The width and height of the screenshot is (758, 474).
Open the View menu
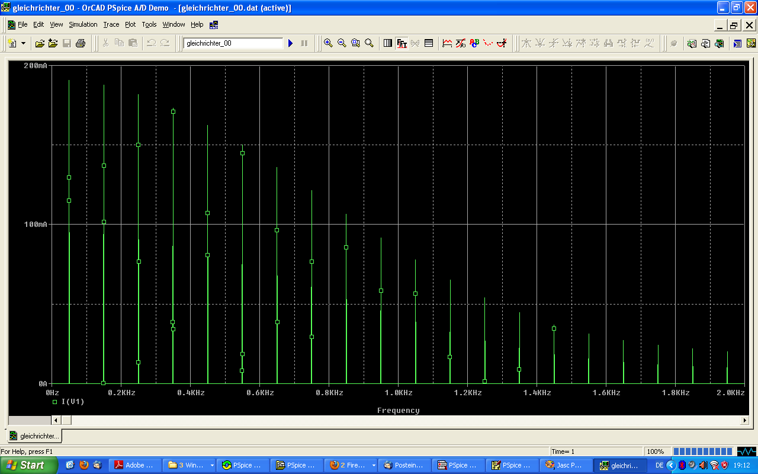pyautogui.click(x=56, y=24)
